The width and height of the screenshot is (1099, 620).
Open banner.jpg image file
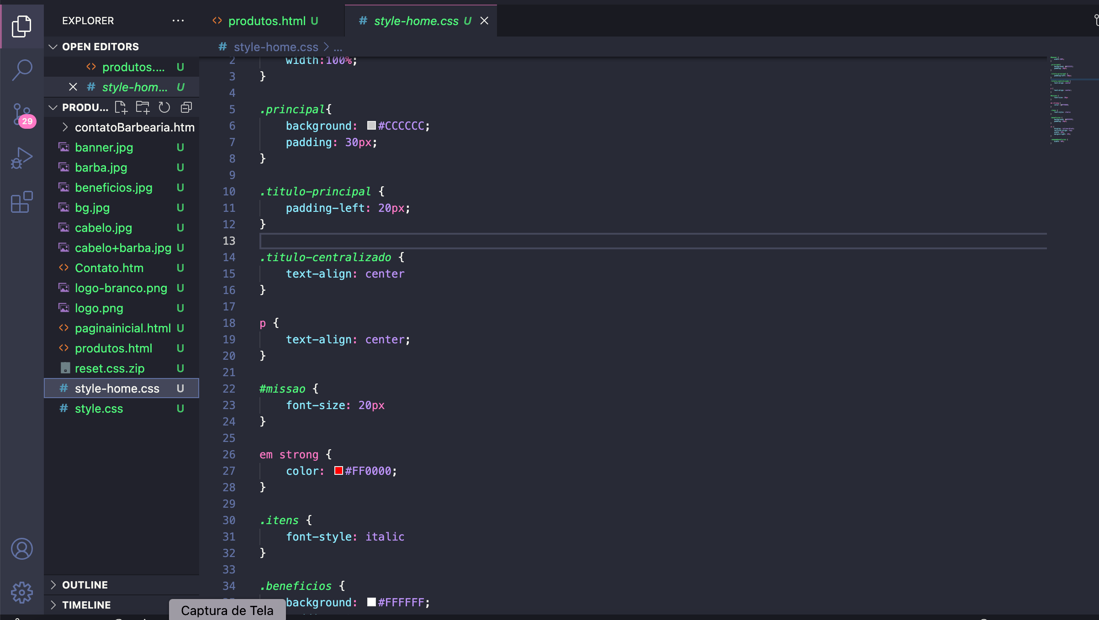[122, 147]
